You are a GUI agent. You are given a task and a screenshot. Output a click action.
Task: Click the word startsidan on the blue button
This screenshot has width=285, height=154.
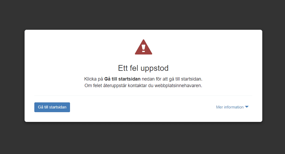(x=58, y=107)
